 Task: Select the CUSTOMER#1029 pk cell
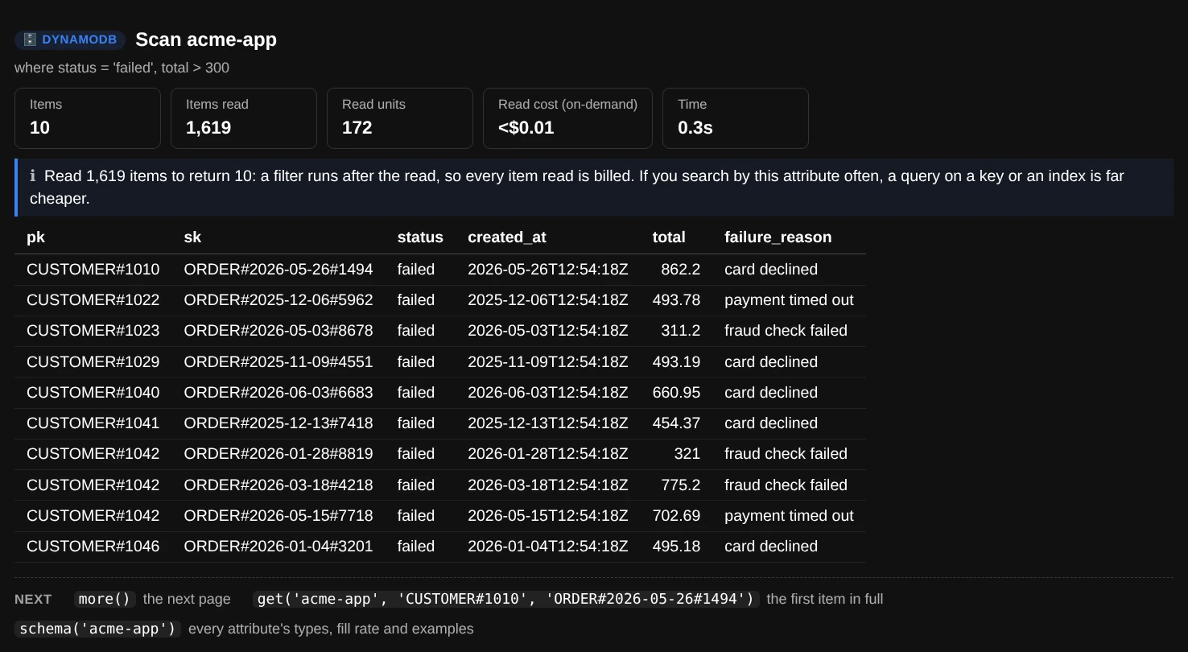[x=93, y=362]
